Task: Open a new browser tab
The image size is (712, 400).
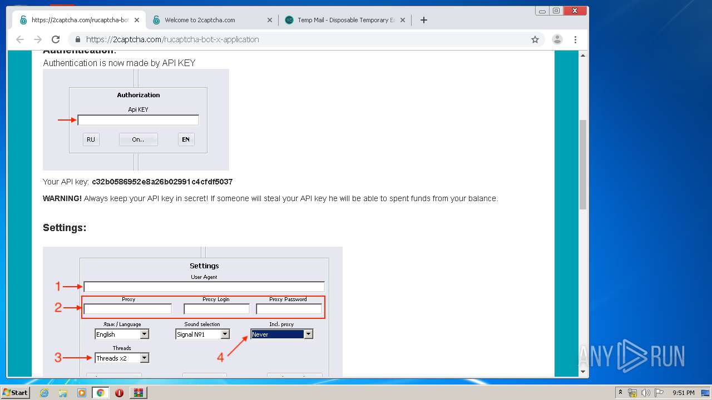Action: (x=424, y=20)
